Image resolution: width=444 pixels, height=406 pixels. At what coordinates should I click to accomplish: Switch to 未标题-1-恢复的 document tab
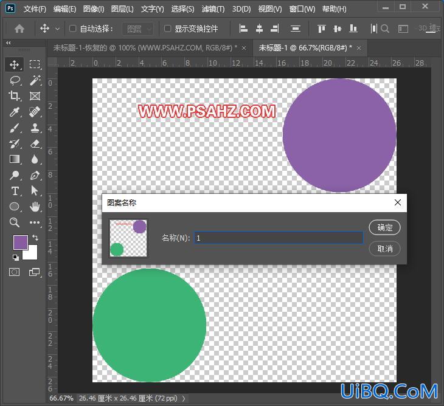click(145, 48)
